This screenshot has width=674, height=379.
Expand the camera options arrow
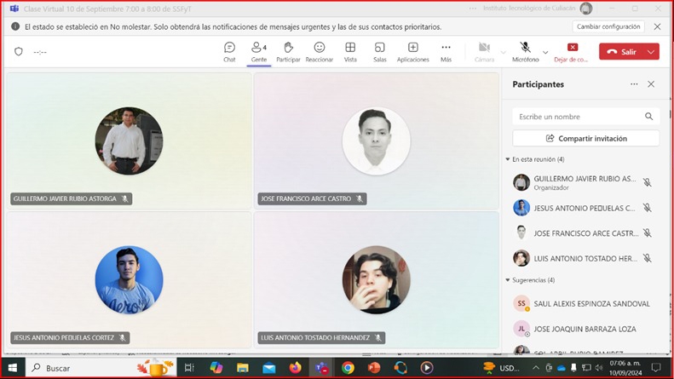(503, 53)
